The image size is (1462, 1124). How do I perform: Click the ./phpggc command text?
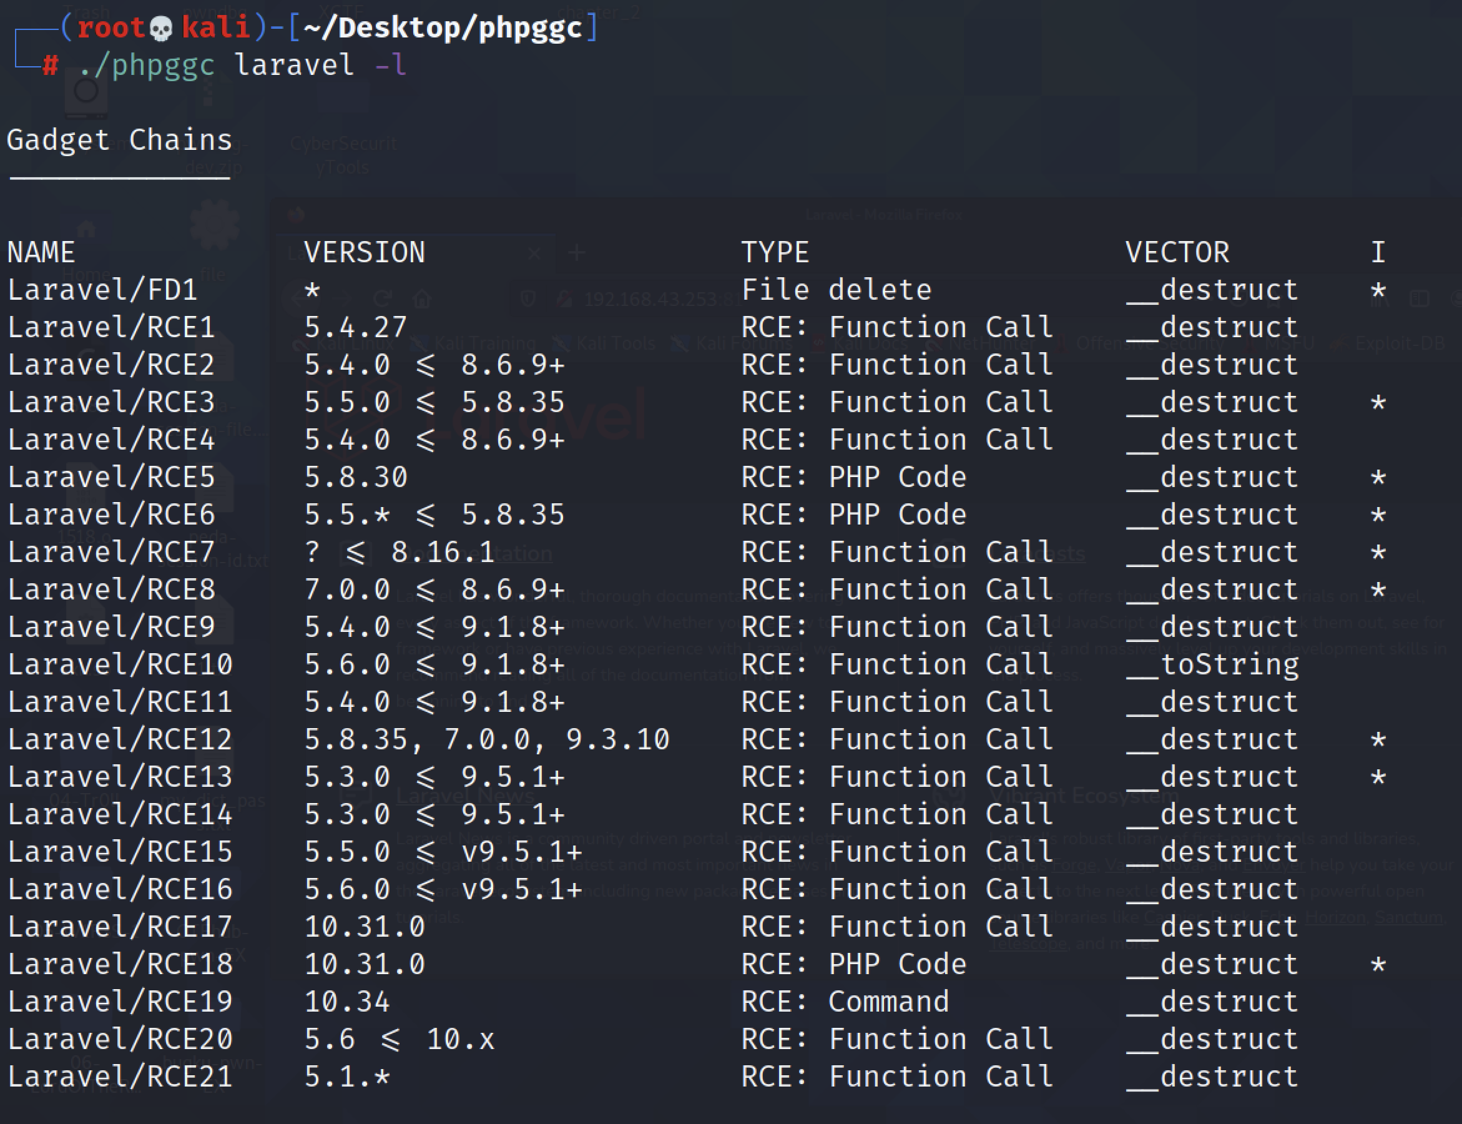click(x=147, y=66)
